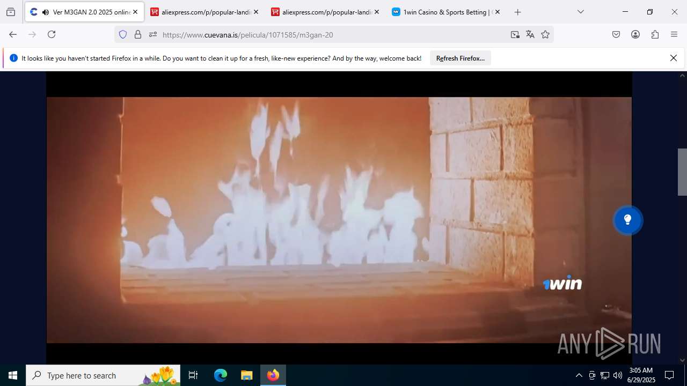Click the info icon in notification bar
Viewport: 687px width, 386px height.
tap(13, 58)
